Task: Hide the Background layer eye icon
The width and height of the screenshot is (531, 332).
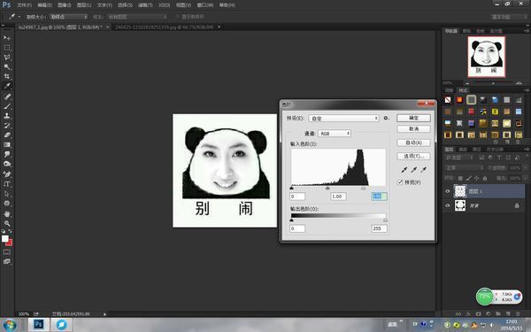Action: click(447, 205)
